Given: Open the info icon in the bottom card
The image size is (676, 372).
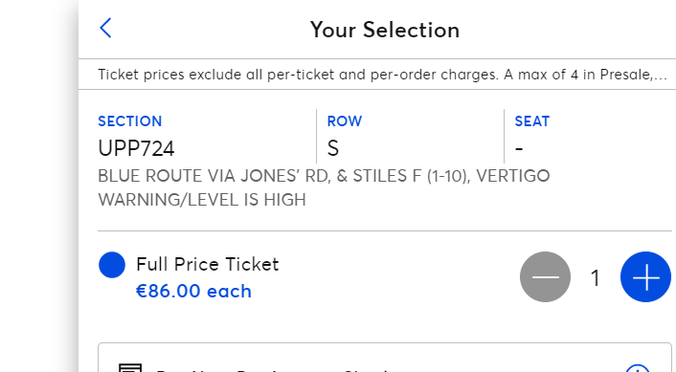Looking at the screenshot, I should tap(638, 369).
